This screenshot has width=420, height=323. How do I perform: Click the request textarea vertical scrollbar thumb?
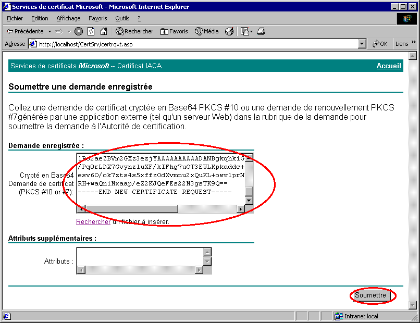(x=249, y=192)
